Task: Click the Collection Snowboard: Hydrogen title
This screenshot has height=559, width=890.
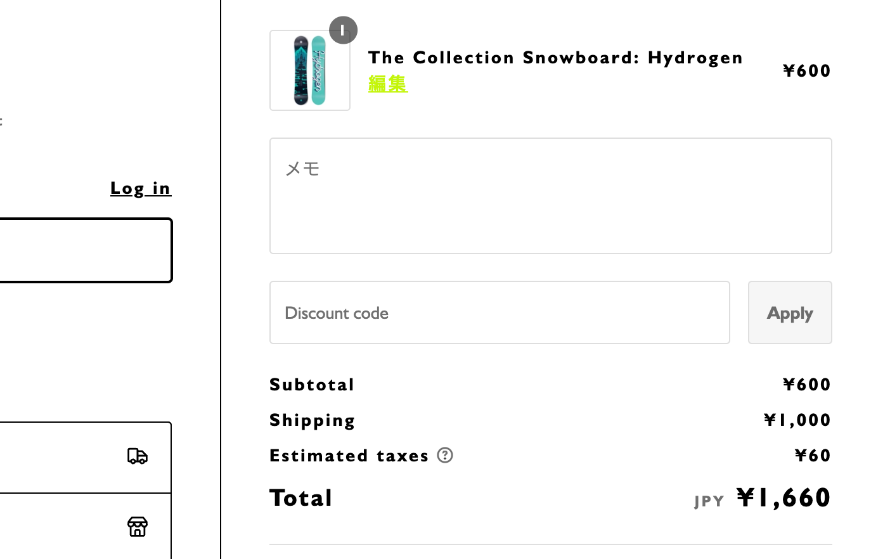Action: click(555, 58)
